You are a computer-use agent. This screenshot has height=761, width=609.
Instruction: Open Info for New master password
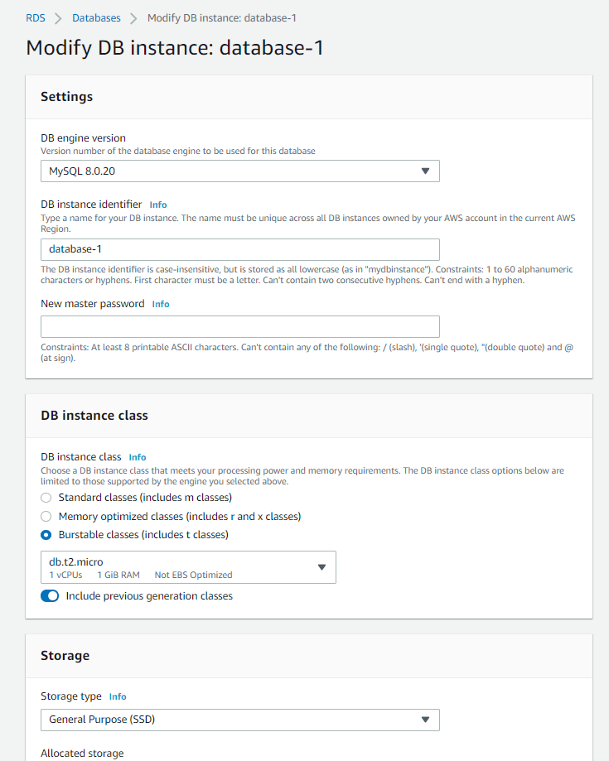tap(161, 305)
